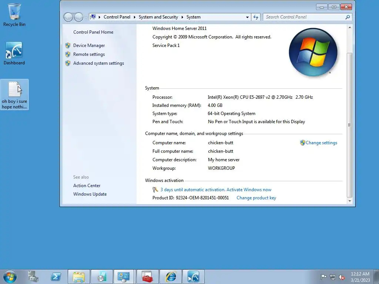Open Advanced system settings link
This screenshot has height=284, width=379.
[x=98, y=63]
